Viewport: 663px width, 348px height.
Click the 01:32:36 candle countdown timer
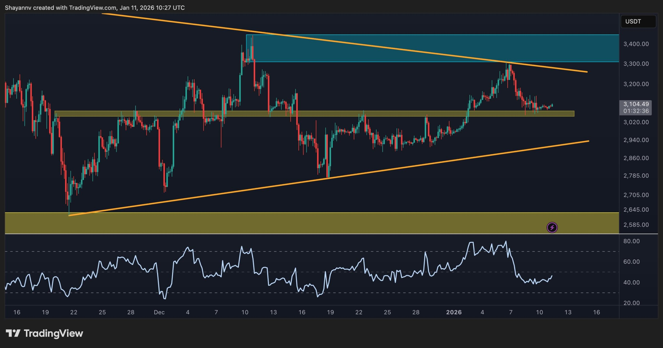636,111
